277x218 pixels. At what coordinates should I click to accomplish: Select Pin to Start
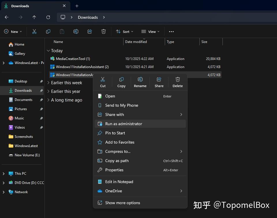pyautogui.click(x=140, y=133)
